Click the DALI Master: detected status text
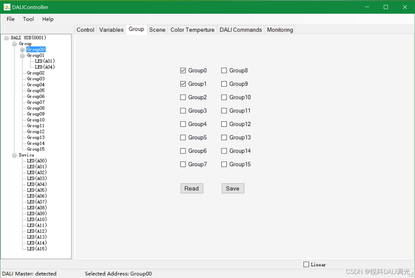The height and width of the screenshot is (278, 415). (29, 274)
